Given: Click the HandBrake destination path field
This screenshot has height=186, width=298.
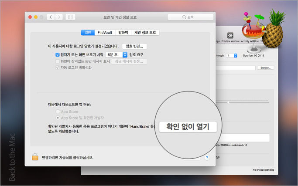Looking at the screenshot, I should (236, 68).
